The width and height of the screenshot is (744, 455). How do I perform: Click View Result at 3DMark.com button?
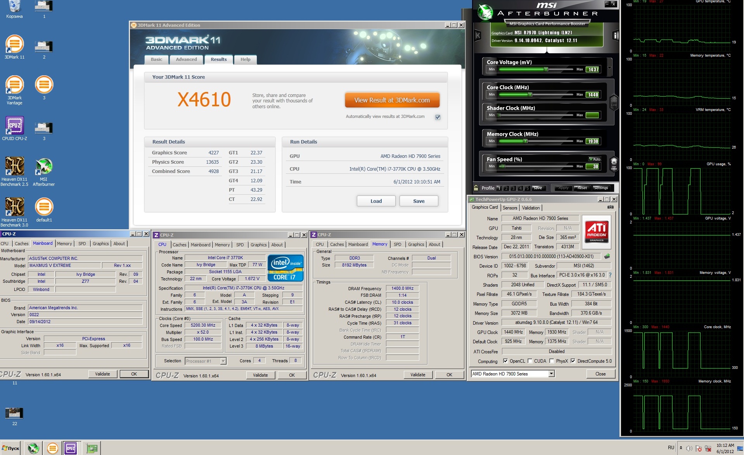(x=392, y=100)
